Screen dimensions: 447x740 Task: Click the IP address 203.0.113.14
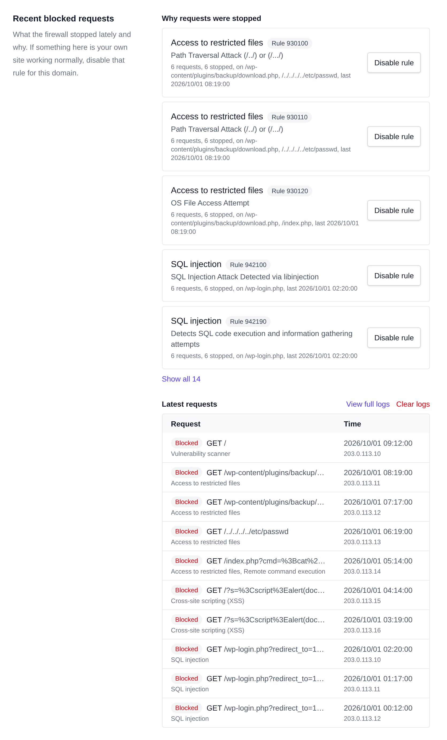pyautogui.click(x=362, y=571)
